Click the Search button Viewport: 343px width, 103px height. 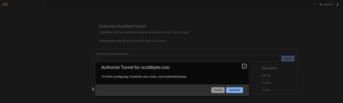point(288,58)
